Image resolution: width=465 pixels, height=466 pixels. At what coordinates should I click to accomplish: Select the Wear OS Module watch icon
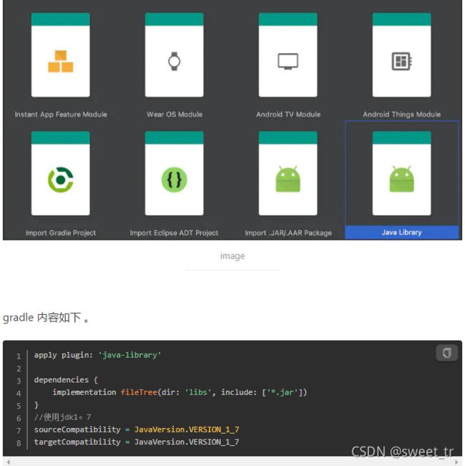(x=175, y=62)
